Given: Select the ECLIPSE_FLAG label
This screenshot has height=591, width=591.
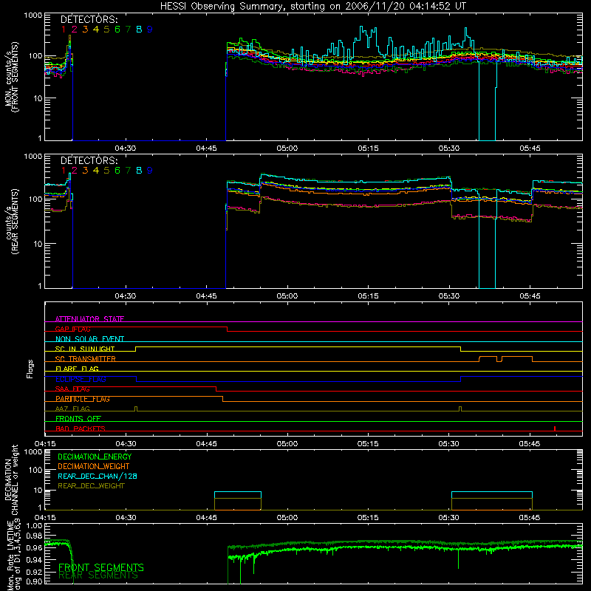Looking at the screenshot, I should [81, 379].
